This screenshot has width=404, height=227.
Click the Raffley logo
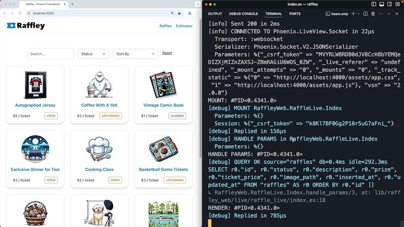(26, 25)
